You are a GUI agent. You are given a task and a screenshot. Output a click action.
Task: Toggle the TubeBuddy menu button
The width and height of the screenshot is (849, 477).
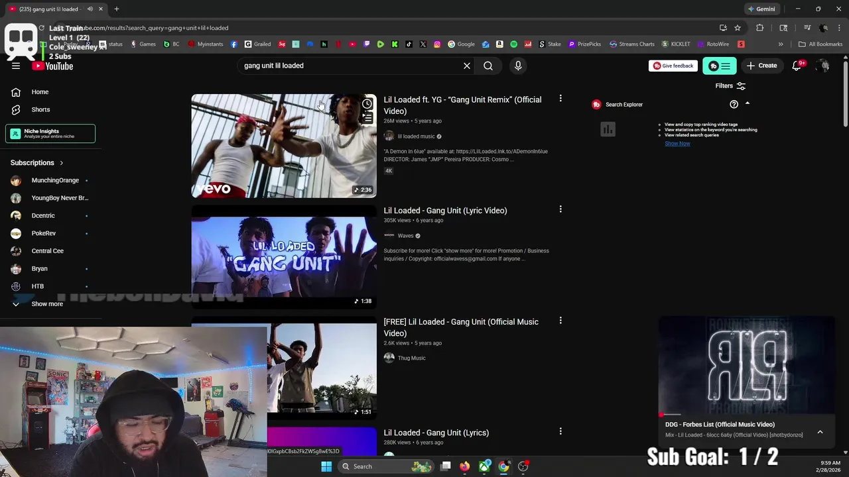719,66
